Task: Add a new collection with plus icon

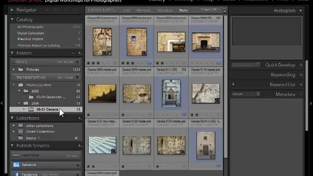Action: pyautogui.click(x=80, y=118)
